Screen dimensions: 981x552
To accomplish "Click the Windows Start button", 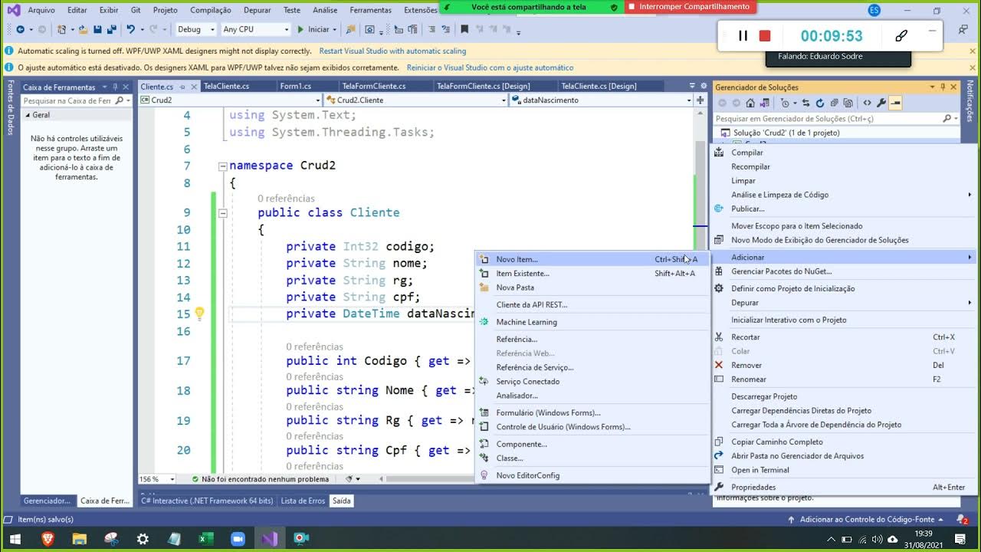I will click(x=15, y=539).
